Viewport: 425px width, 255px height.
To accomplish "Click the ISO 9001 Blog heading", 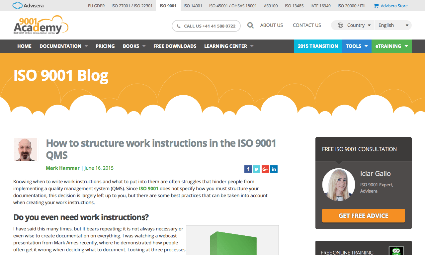I will pos(61,75).
